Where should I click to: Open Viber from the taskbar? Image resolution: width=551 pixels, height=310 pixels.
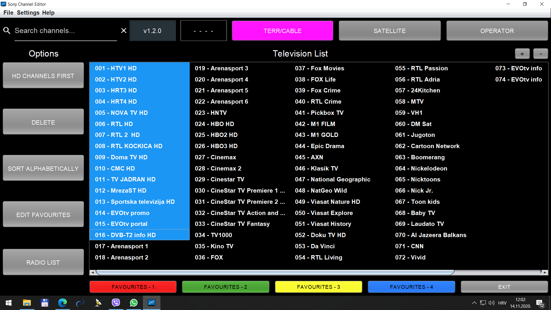(116, 303)
